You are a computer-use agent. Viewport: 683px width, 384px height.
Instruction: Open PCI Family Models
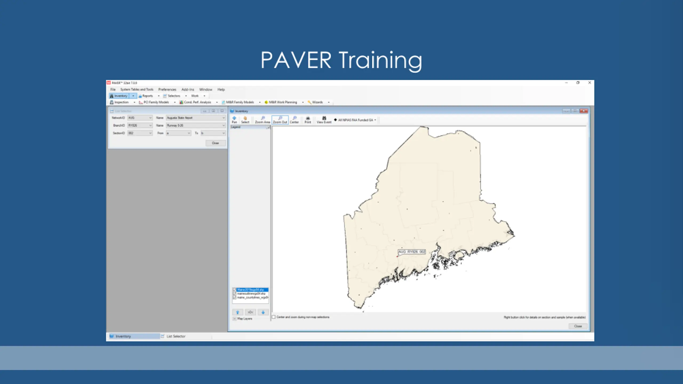[x=154, y=102]
